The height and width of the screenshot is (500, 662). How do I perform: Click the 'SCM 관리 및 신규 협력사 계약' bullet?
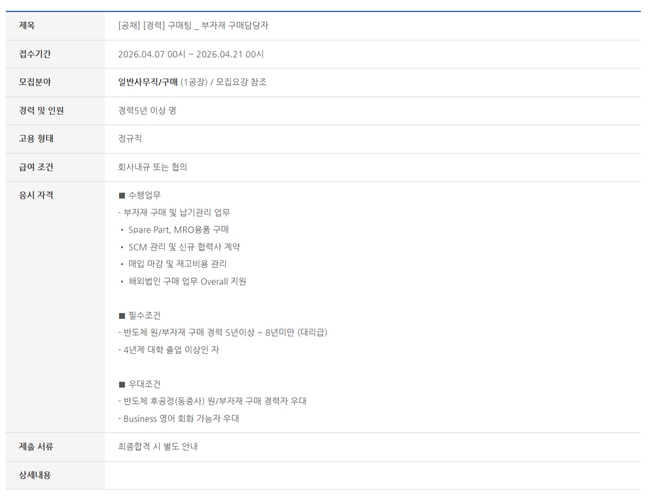click(184, 247)
